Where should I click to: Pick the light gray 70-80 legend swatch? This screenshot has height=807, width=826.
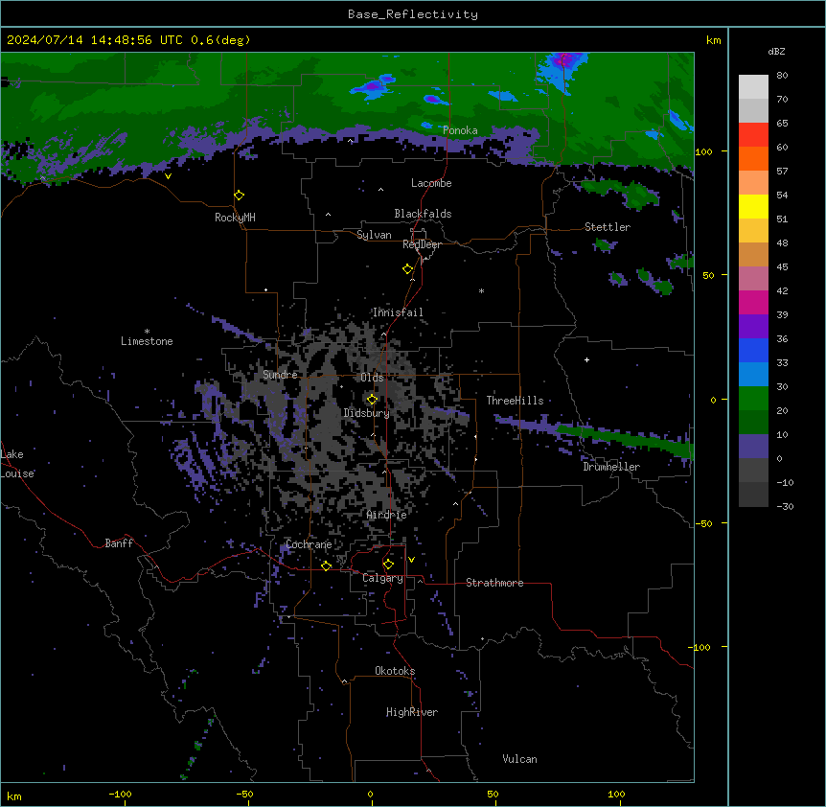pos(753,87)
